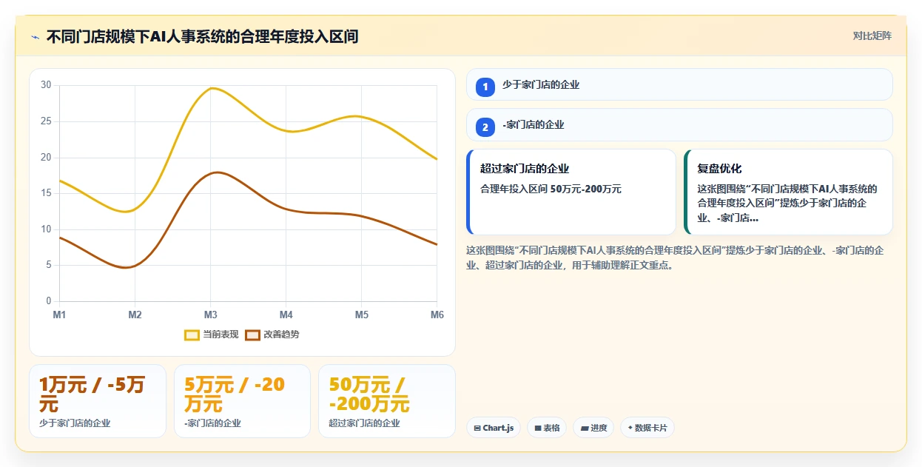The height and width of the screenshot is (467, 922).
Task: Click the summary paragraph below the cards
Action: click(675, 258)
